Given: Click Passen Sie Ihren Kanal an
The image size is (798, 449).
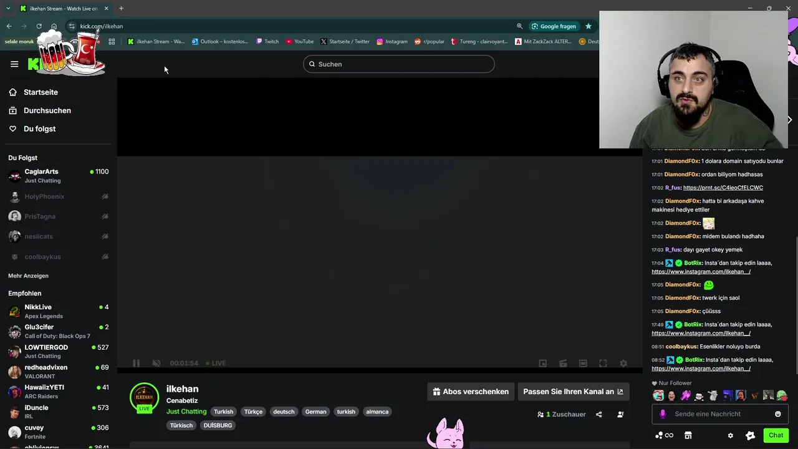Looking at the screenshot, I should (x=573, y=392).
